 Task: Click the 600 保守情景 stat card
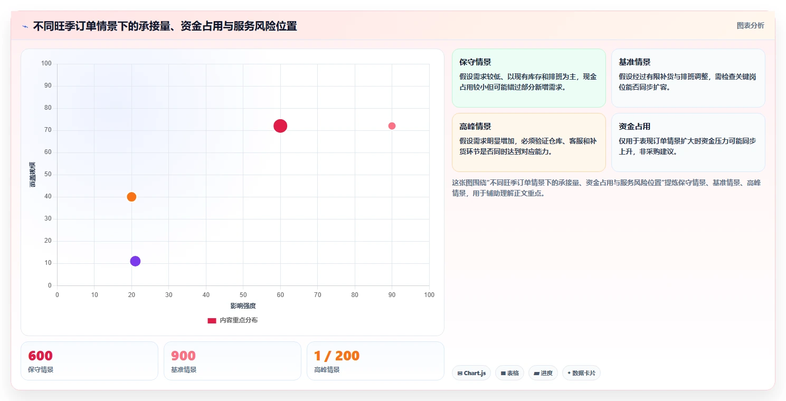(x=89, y=361)
